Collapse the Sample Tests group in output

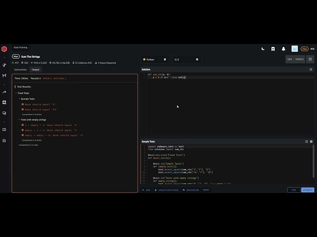click(26, 99)
